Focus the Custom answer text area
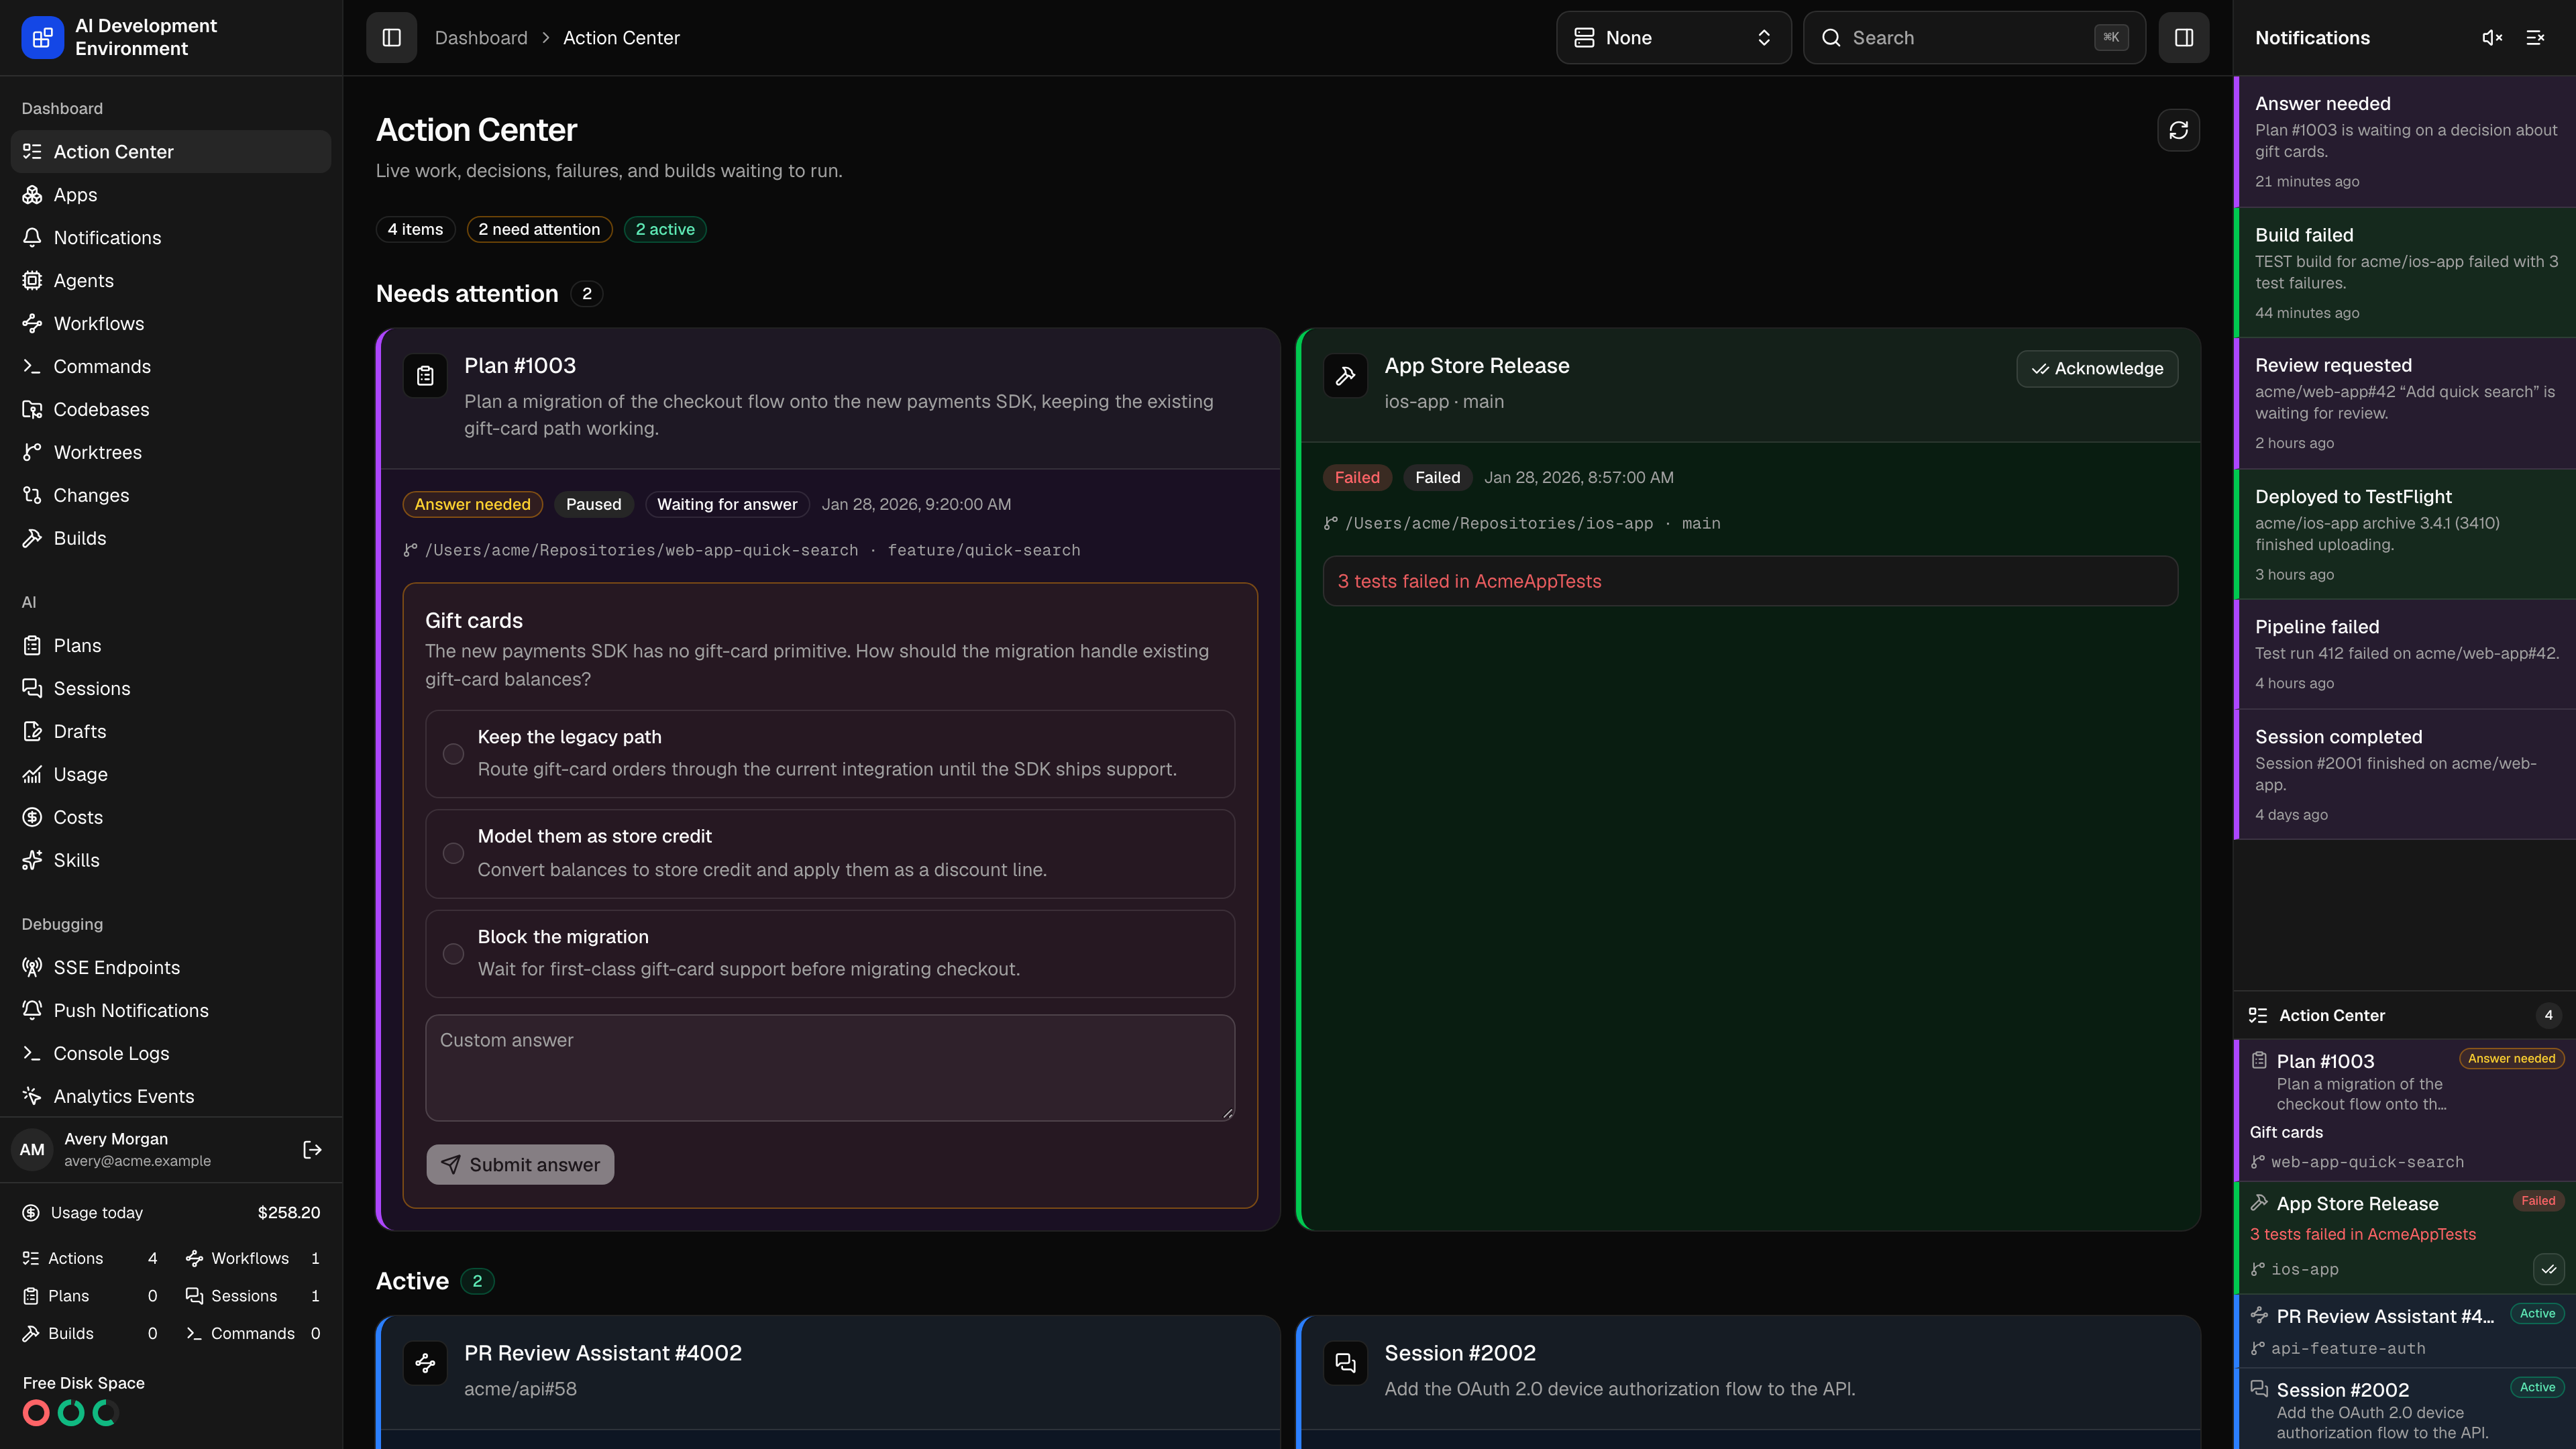 click(x=830, y=1068)
